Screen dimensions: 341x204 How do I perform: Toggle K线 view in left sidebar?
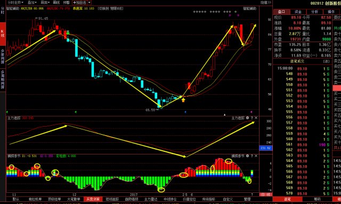point(3,34)
